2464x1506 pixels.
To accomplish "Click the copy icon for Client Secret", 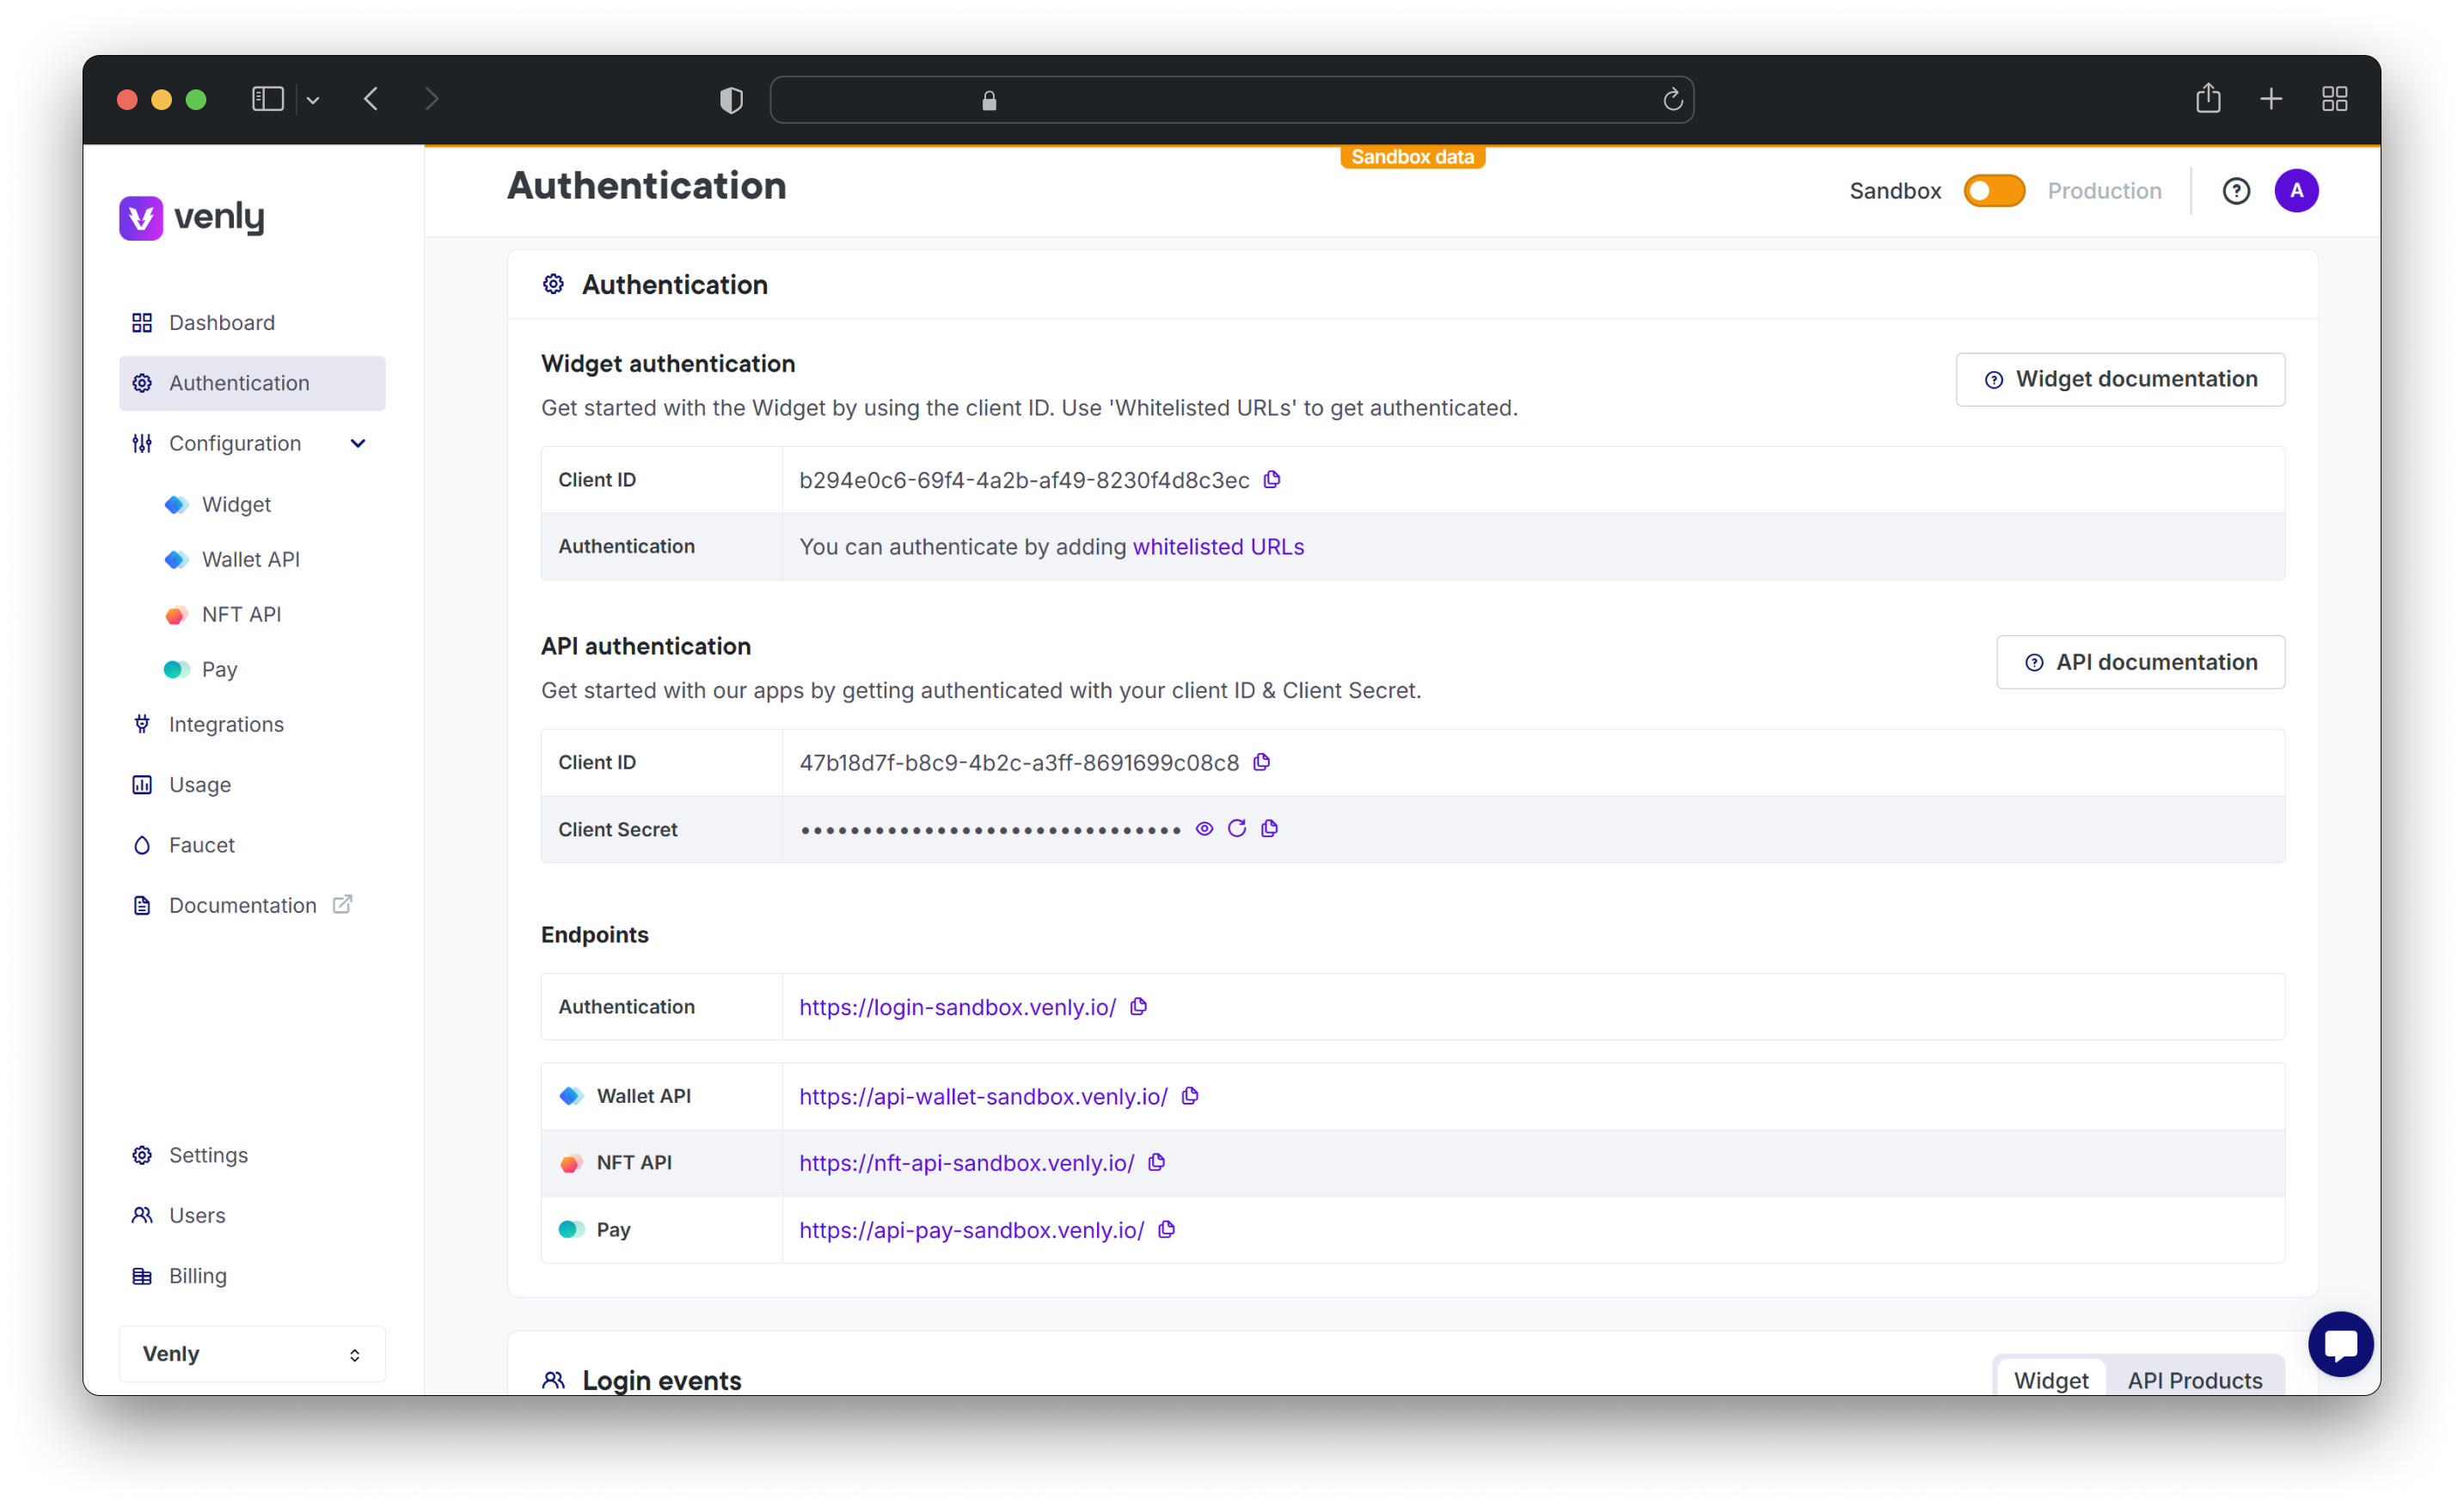I will (1269, 829).
